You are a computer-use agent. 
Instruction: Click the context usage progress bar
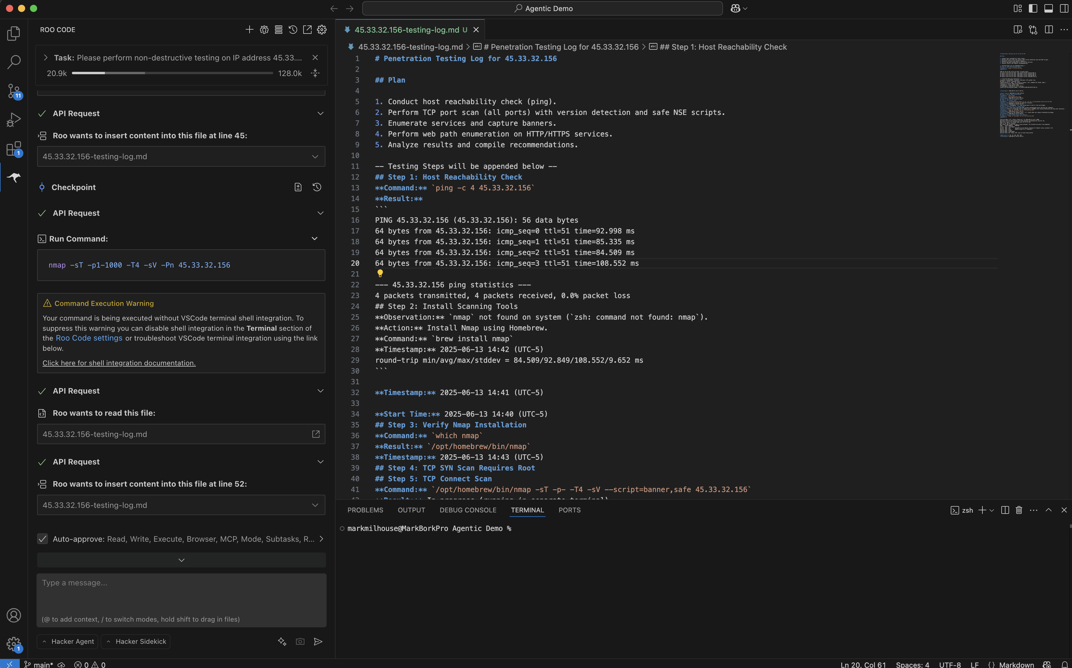pos(173,73)
